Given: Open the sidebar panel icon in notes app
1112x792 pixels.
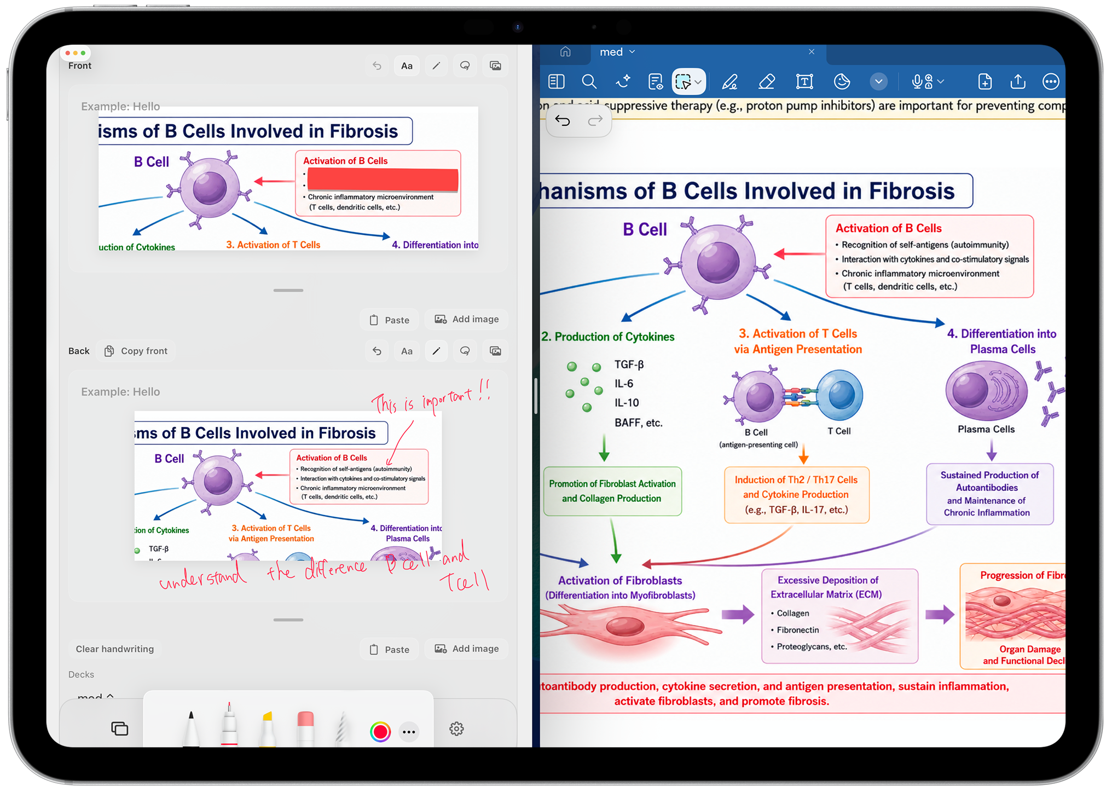Looking at the screenshot, I should pos(556,82).
